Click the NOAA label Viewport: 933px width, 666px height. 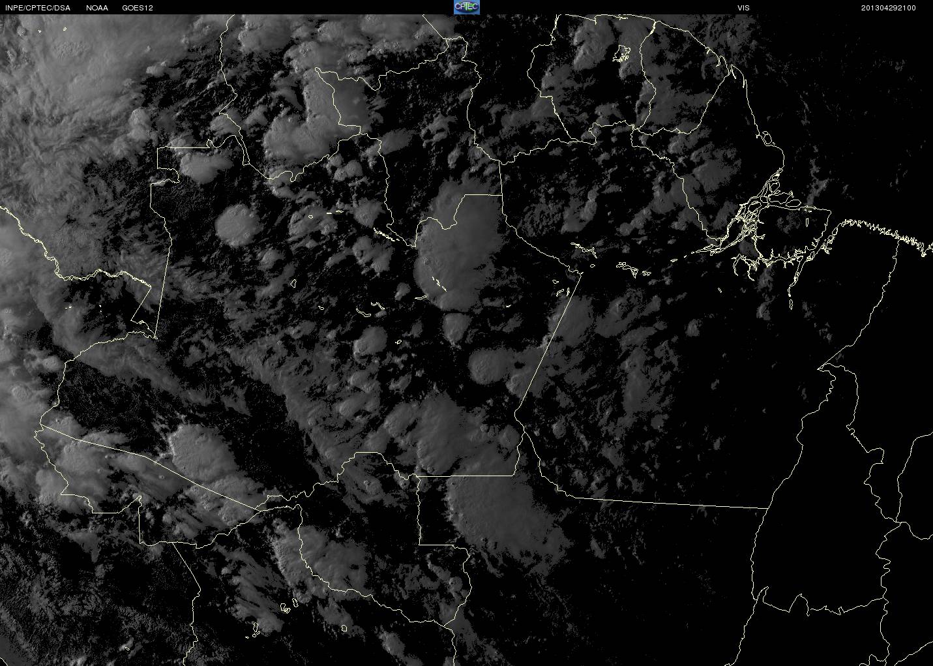(x=97, y=8)
